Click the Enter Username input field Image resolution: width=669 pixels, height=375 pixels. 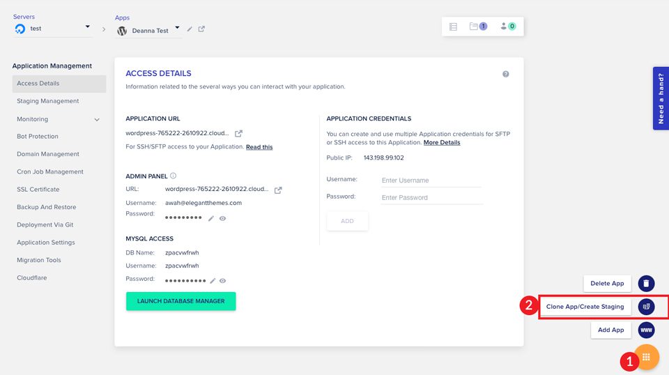tap(431, 181)
